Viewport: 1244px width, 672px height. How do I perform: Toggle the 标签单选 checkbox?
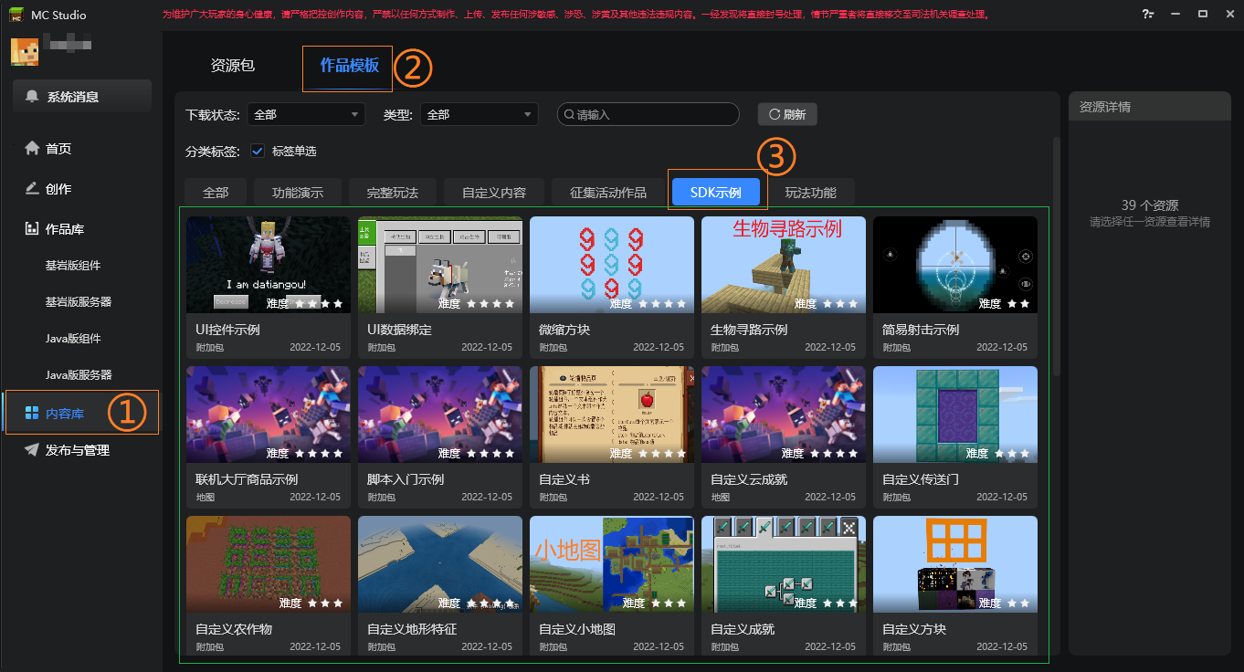click(258, 151)
